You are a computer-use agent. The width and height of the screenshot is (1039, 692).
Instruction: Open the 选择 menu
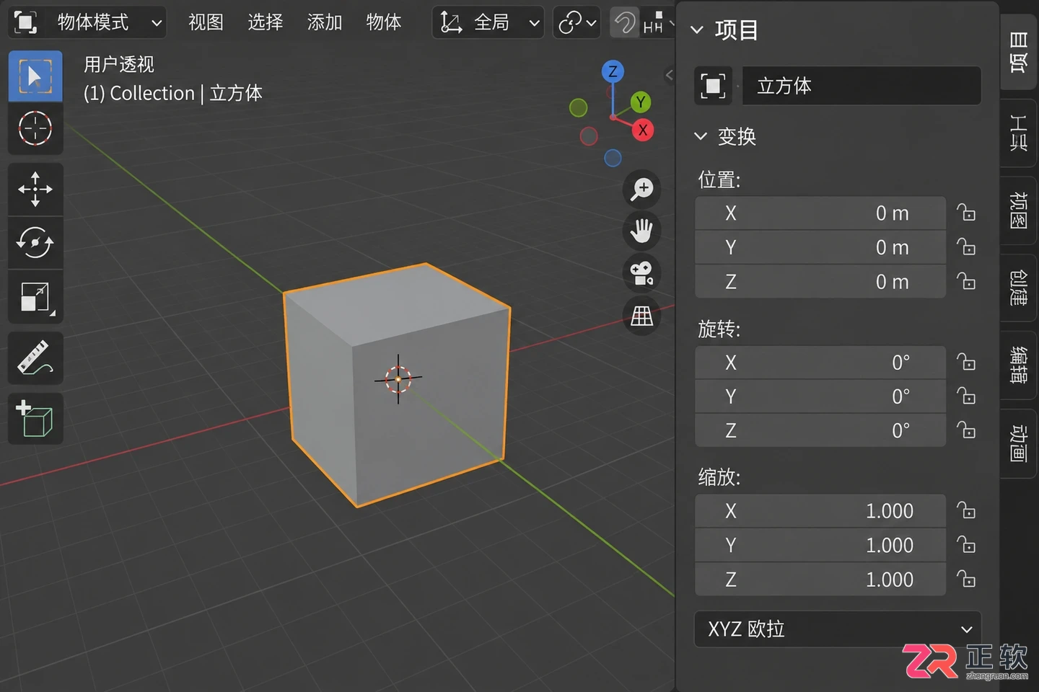tap(265, 22)
